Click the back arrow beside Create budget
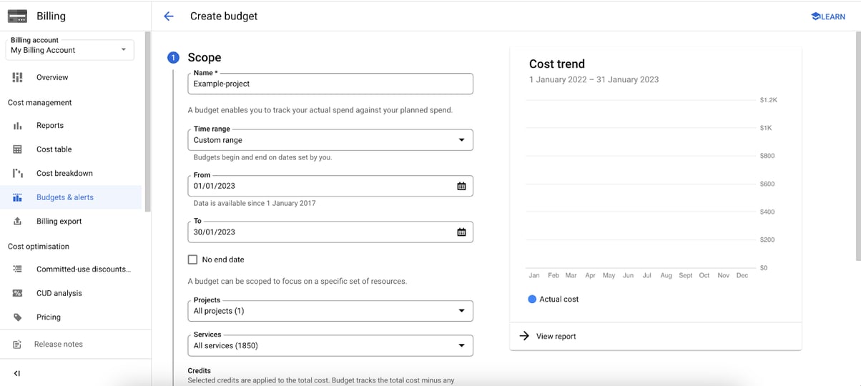861x386 pixels. pos(169,16)
